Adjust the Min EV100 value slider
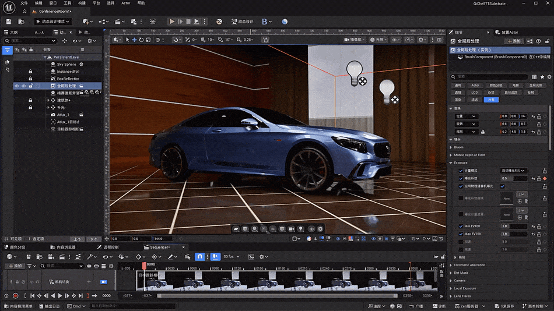The image size is (554, 311). click(514, 227)
